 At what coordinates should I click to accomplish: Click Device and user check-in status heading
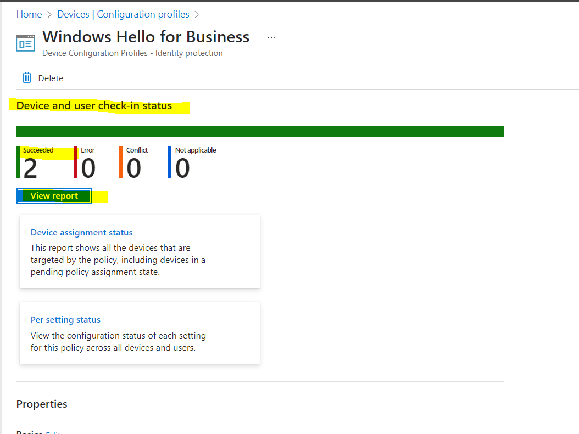click(94, 106)
